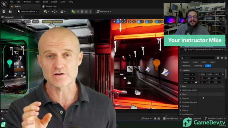Toggle grid snapping icon
Image resolution: width=228 pixels, height=128 pixels.
click(139, 22)
